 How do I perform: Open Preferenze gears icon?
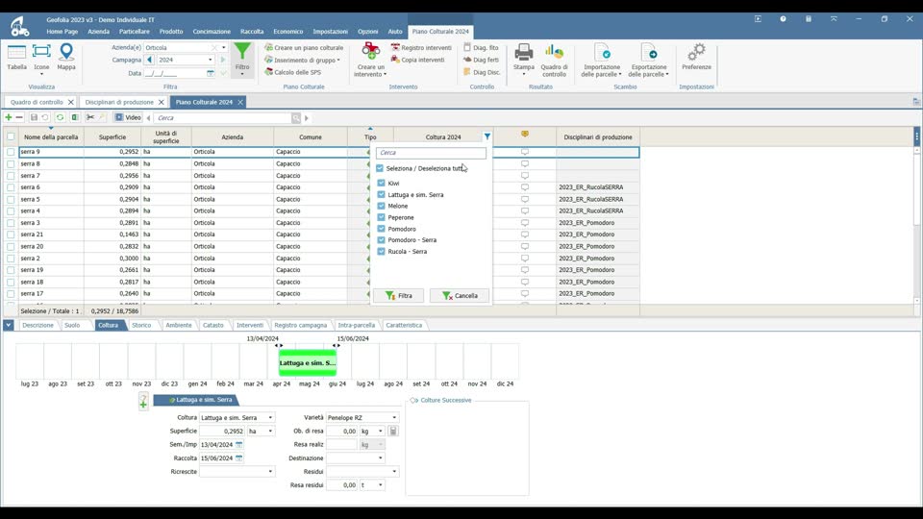[x=696, y=52]
